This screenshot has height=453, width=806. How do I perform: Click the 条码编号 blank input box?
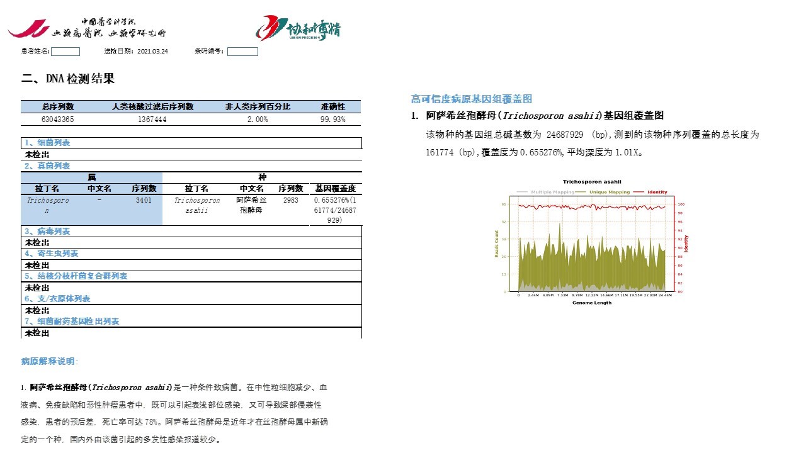click(242, 52)
